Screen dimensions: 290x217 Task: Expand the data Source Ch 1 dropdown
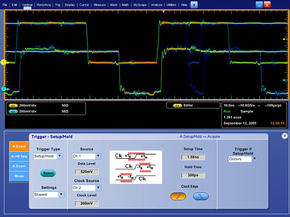tap(87, 156)
